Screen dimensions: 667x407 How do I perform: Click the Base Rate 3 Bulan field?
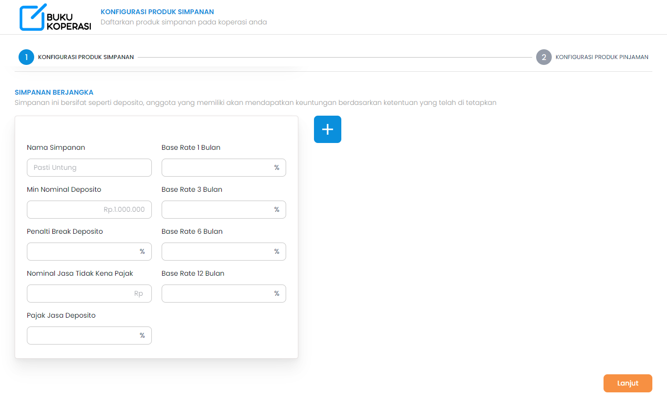coord(217,209)
